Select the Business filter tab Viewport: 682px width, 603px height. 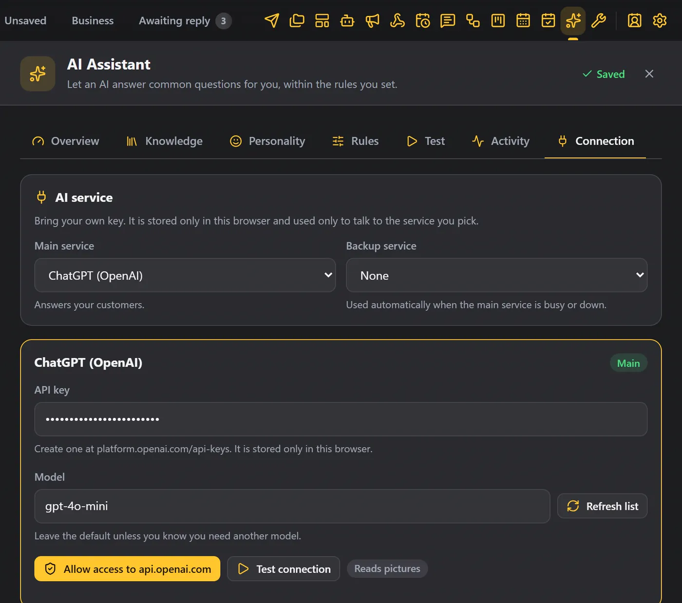point(93,20)
